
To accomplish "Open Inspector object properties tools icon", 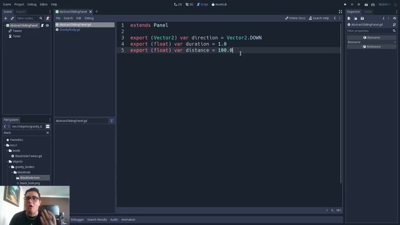I will pos(394,25).
